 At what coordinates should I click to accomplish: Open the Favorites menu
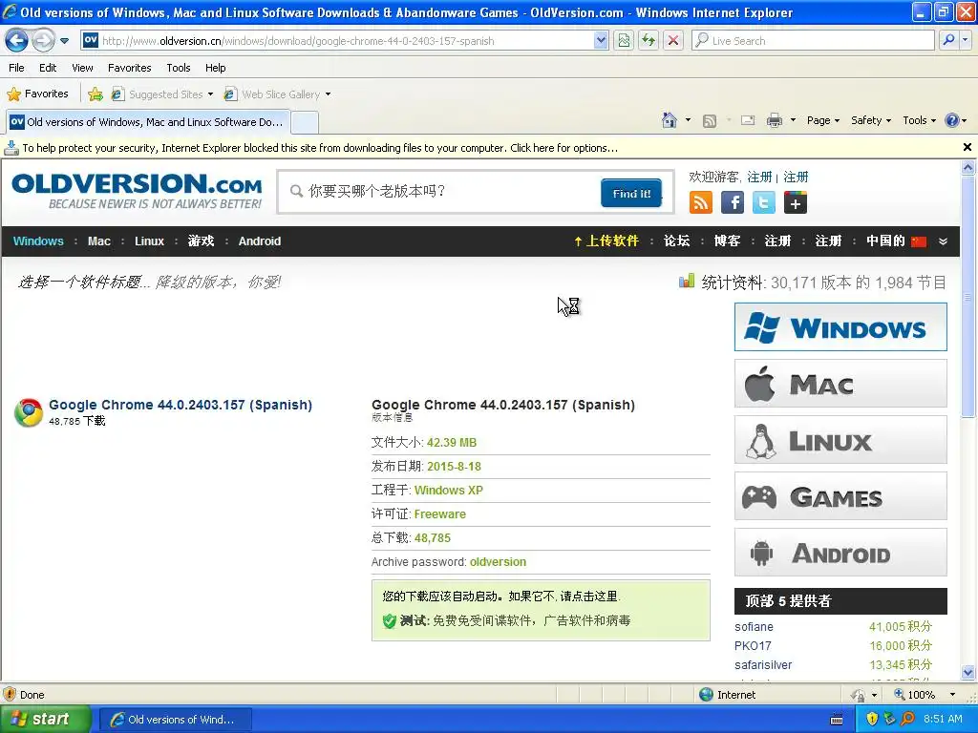pos(129,68)
